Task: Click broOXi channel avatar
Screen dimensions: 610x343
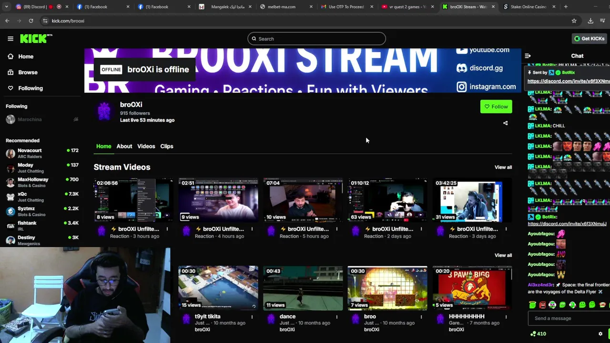Action: [104, 112]
